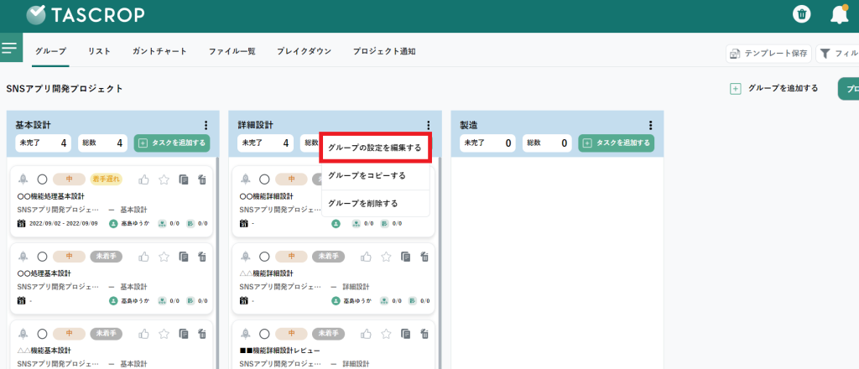The image size is (859, 369).
Task: Change 中 priority on ■■機能詳細設計レビュー
Action: (291, 334)
